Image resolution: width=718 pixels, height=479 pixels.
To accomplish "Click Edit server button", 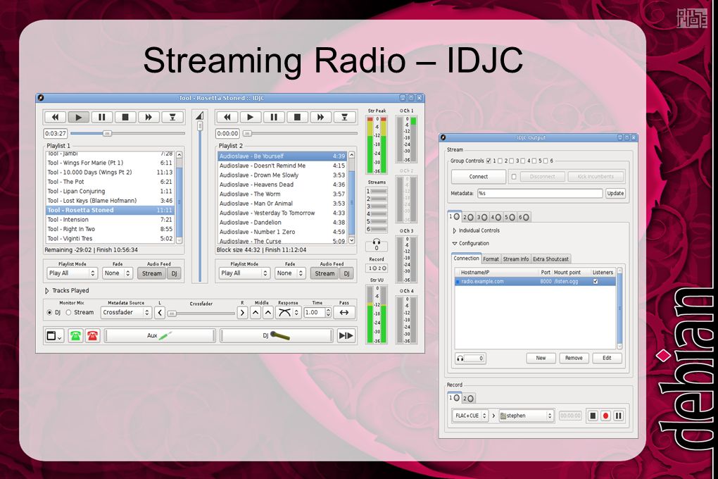I will pyautogui.click(x=607, y=358).
